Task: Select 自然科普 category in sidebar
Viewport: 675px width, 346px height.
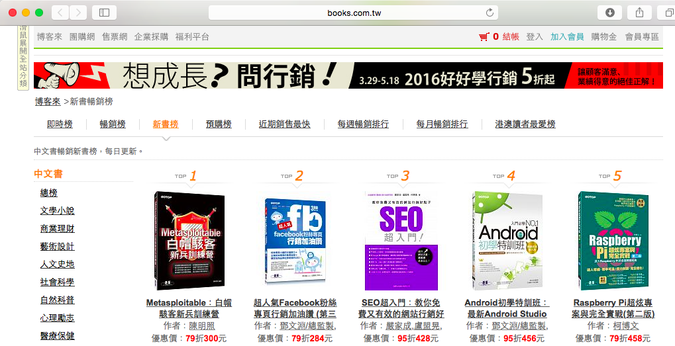Action: (57, 300)
